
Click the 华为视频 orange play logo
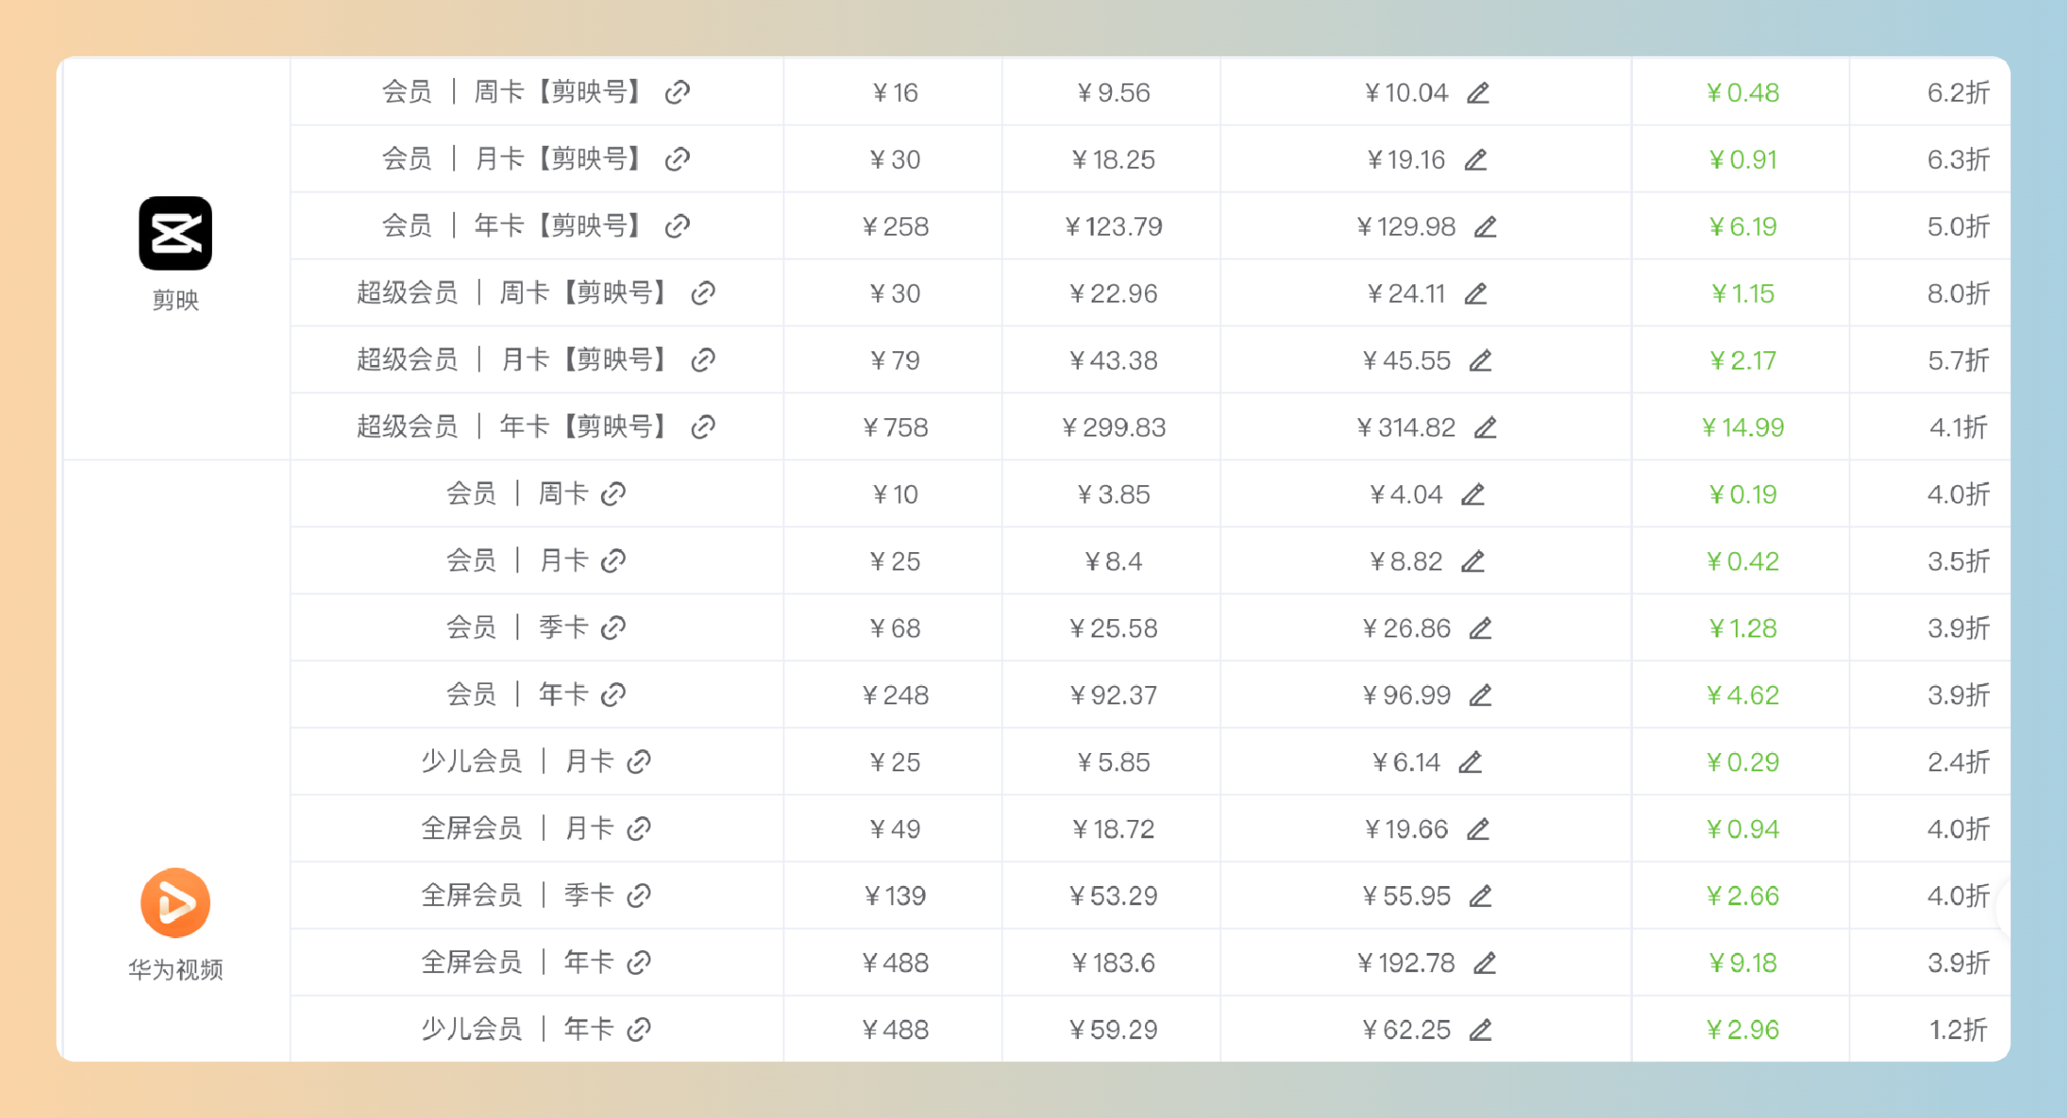coord(175,902)
